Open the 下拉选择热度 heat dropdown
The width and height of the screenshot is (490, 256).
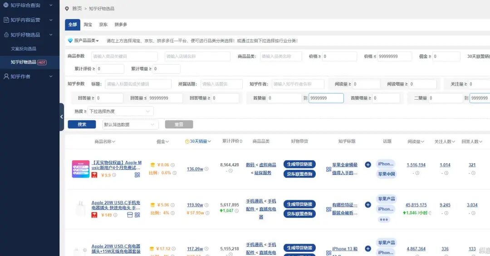(120, 111)
